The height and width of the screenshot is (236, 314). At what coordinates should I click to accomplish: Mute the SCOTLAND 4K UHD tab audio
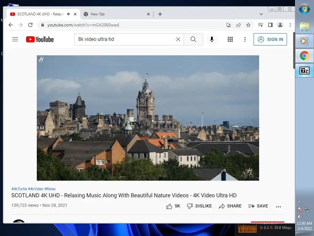click(x=69, y=14)
